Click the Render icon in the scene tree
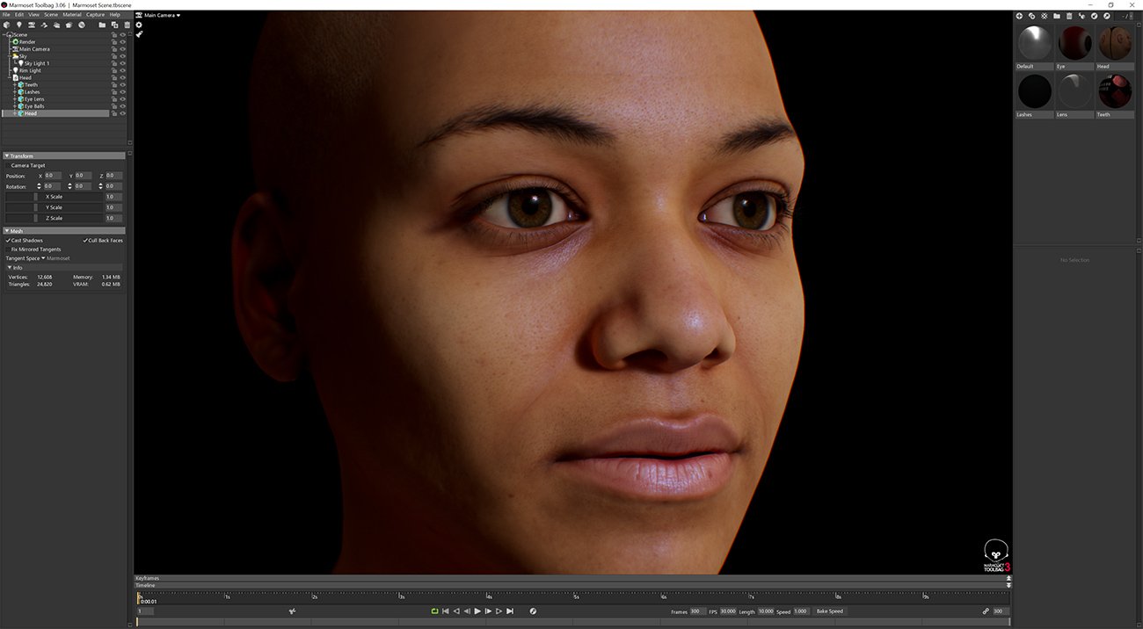The image size is (1143, 629). coord(17,41)
